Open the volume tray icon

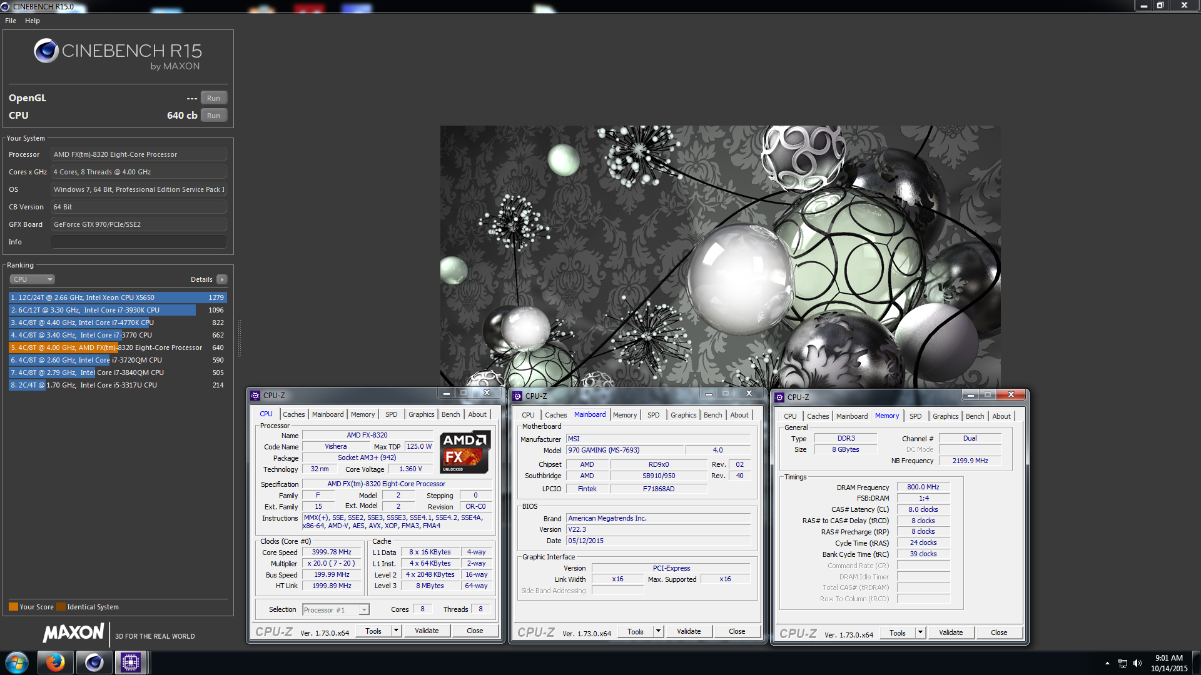[1138, 663]
